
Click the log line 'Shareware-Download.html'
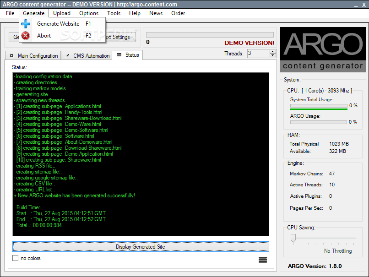68,118
